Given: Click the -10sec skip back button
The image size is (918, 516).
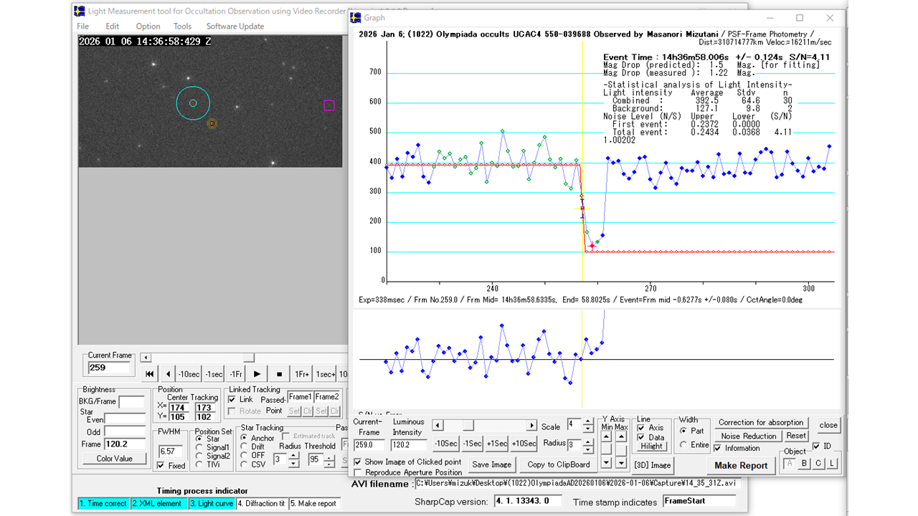Looking at the screenshot, I should click(190, 373).
